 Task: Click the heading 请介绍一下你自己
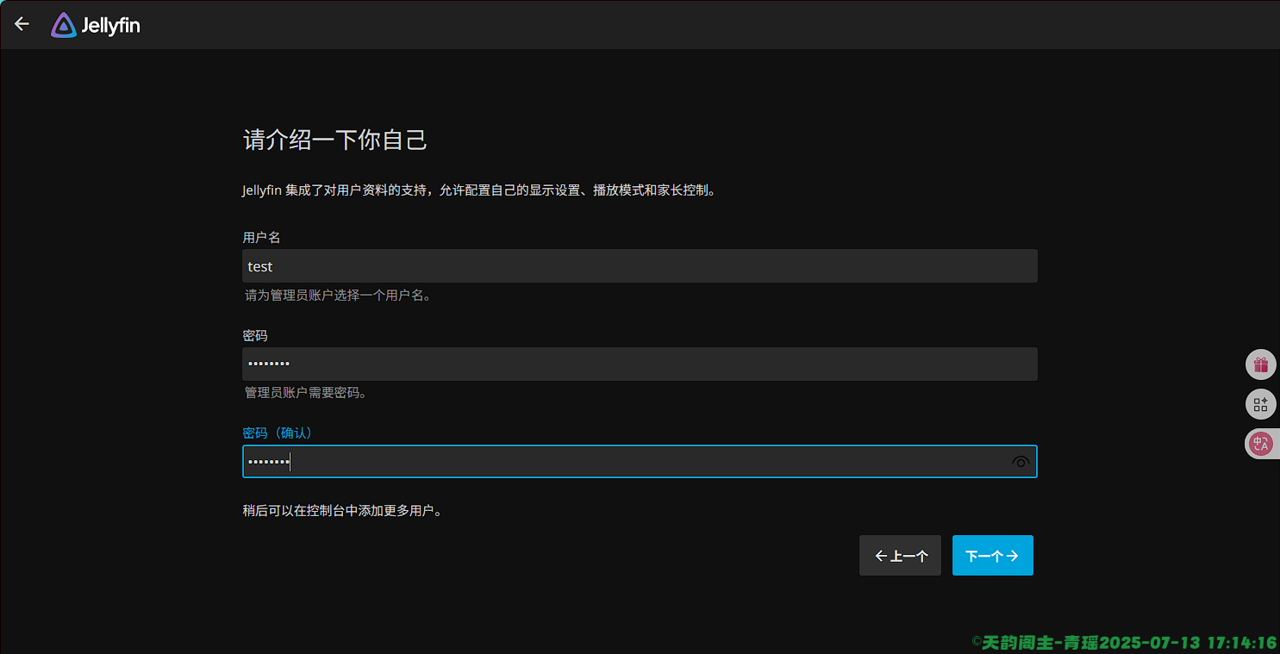point(335,140)
